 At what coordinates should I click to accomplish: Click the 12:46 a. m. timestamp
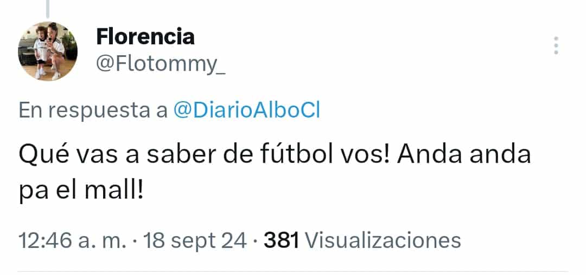(x=73, y=240)
